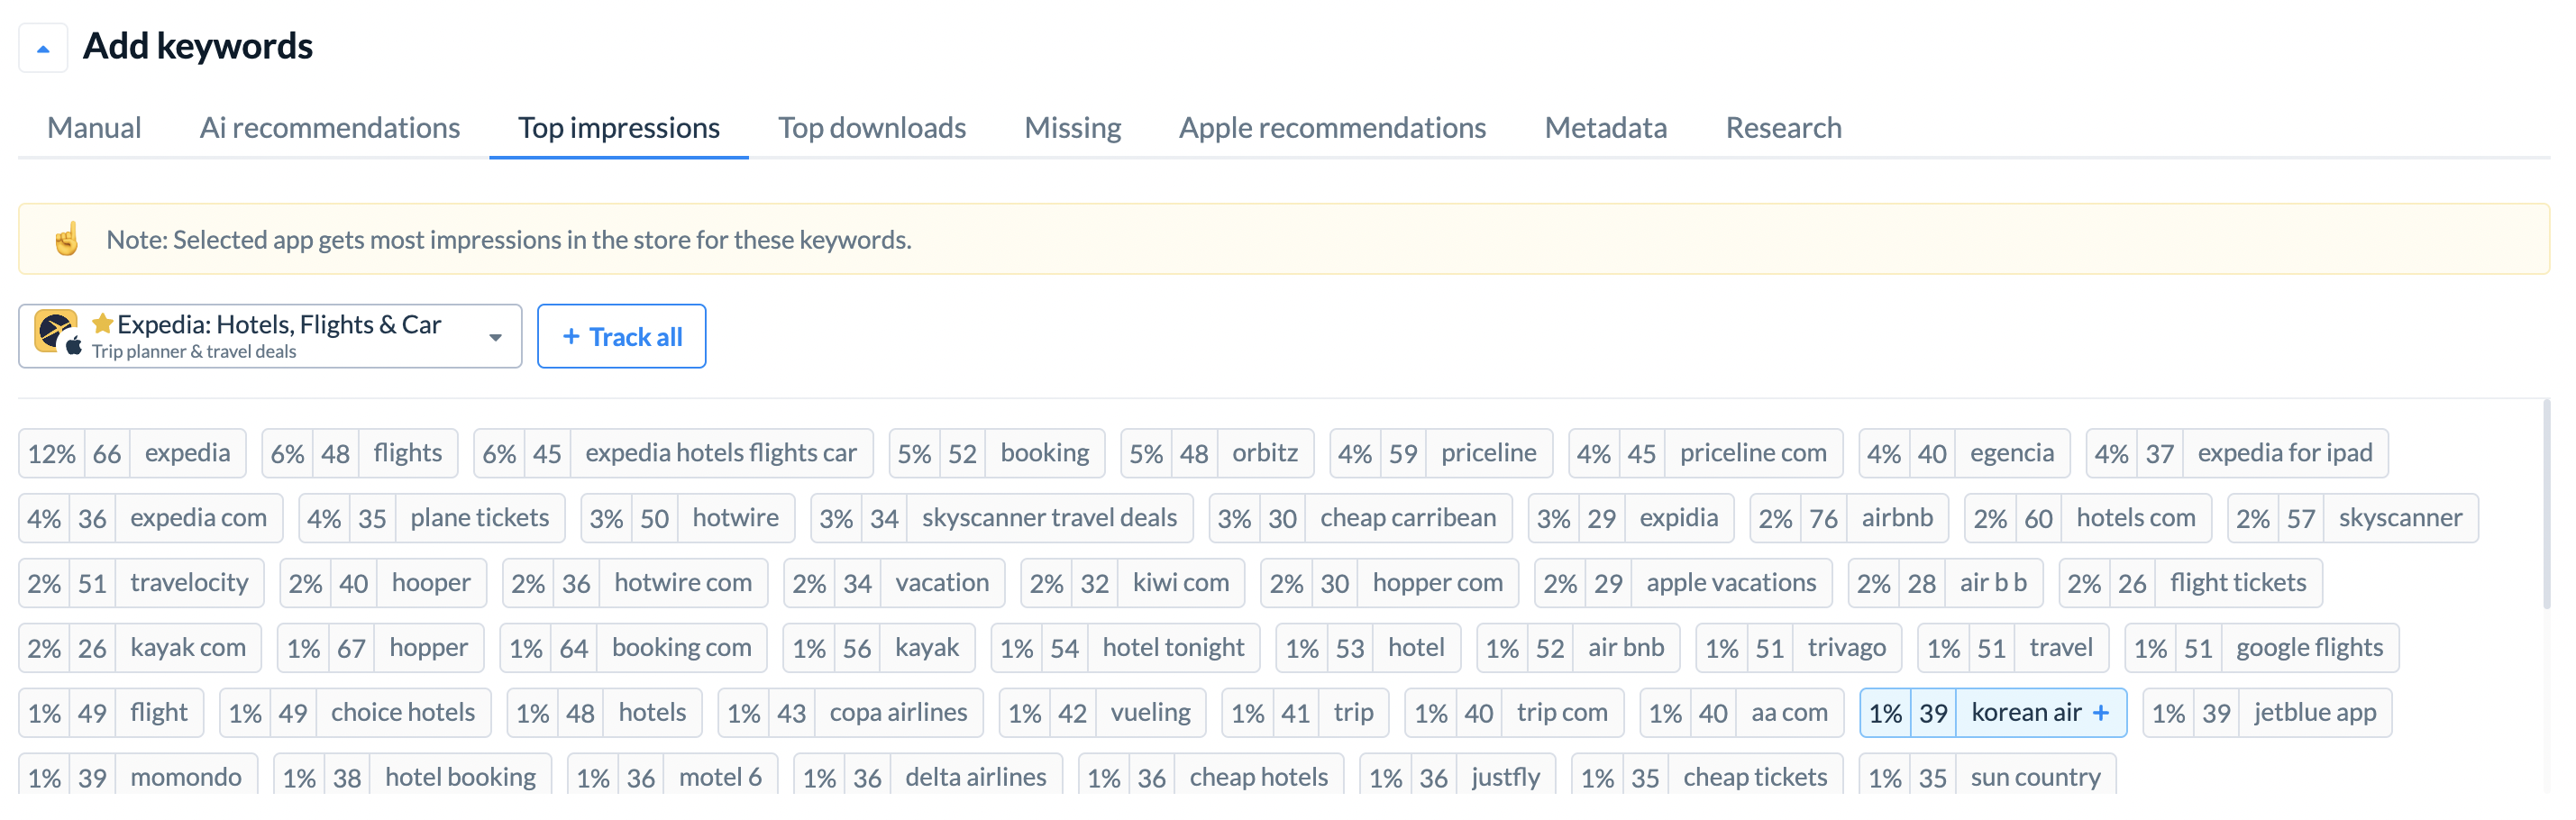
Task: Select the skyscanner travel deals keyword
Action: point(1002,519)
